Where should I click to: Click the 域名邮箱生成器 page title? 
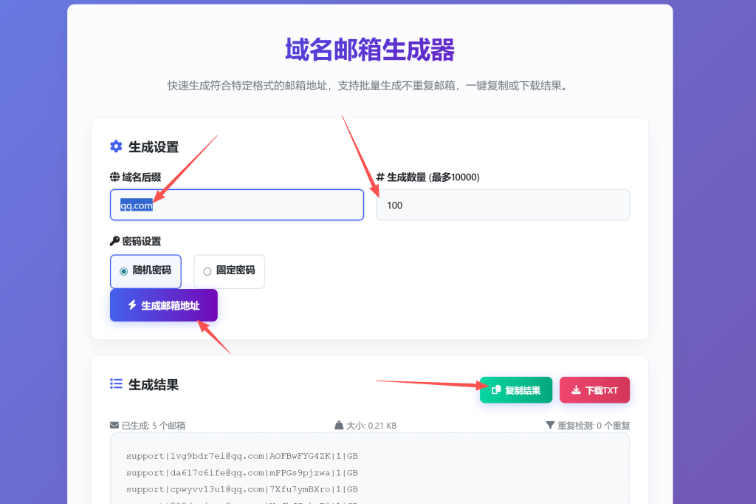pyautogui.click(x=370, y=50)
